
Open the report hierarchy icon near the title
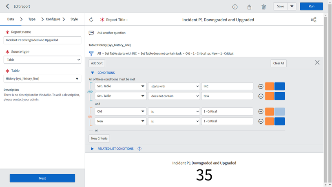(314, 20)
